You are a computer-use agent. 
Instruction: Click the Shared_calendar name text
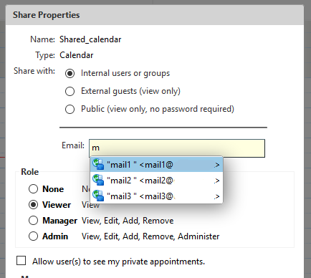point(90,39)
